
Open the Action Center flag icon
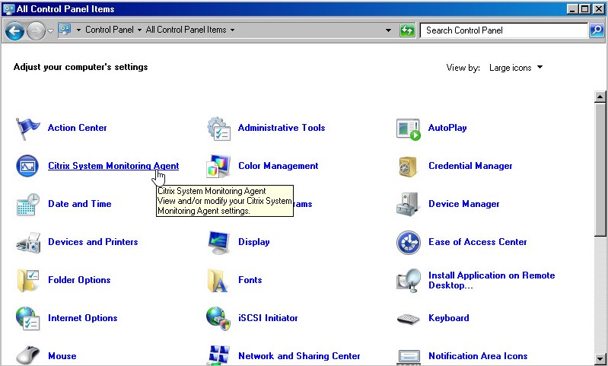tap(28, 129)
